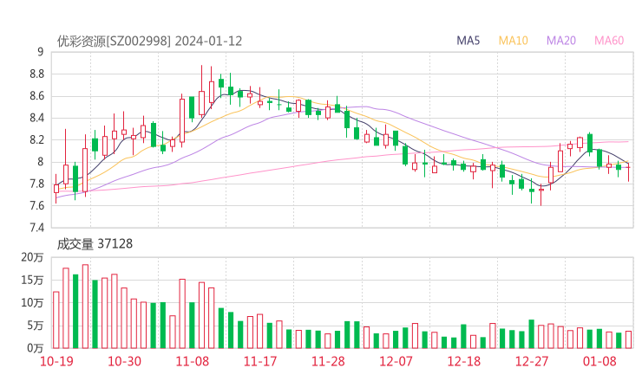Click the 12-18 date label
This screenshot has height=381, width=642.
pyautogui.click(x=464, y=361)
